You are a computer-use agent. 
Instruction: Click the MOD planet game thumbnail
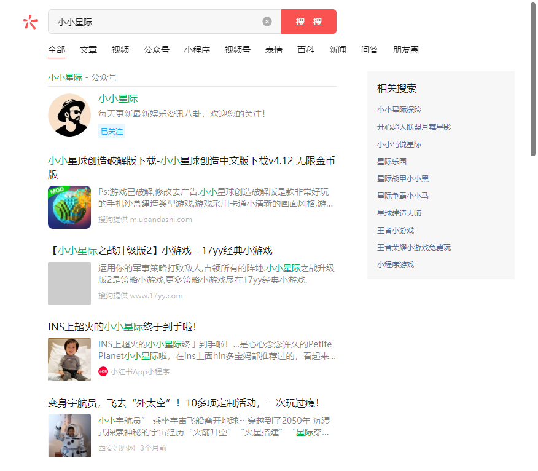point(69,207)
